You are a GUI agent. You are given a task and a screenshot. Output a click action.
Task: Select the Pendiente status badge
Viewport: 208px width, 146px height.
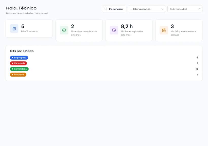[x=18, y=75]
